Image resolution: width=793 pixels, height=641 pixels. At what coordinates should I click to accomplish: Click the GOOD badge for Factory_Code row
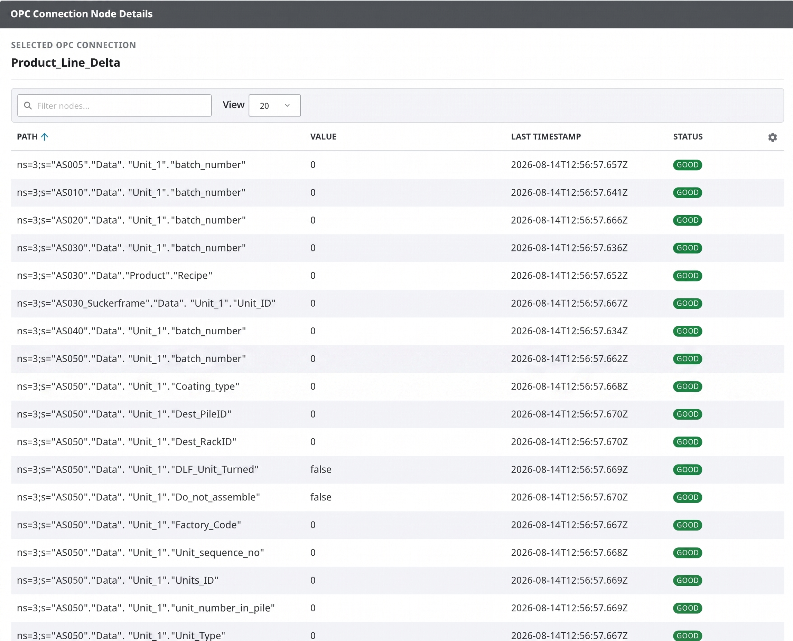click(687, 525)
